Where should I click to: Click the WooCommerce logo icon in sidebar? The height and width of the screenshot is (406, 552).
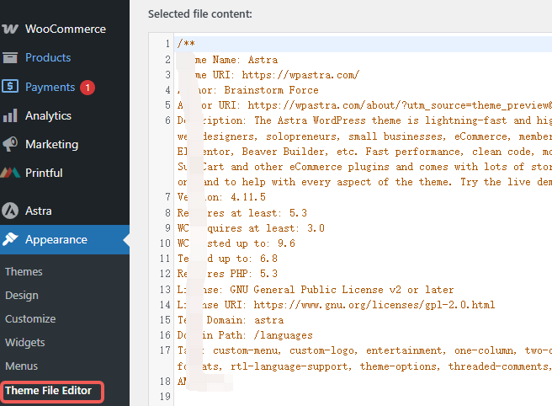click(10, 29)
